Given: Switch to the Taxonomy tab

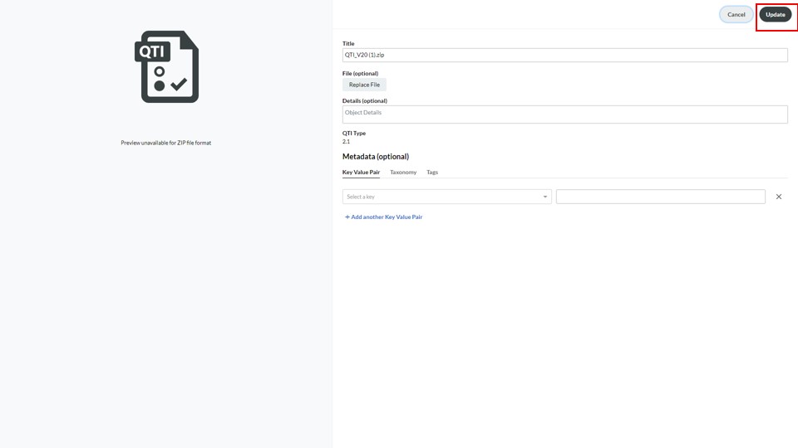Looking at the screenshot, I should click(403, 173).
